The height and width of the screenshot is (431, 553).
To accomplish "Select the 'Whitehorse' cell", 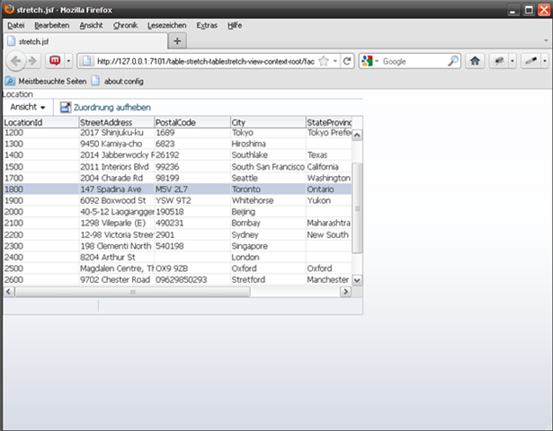I will click(268, 200).
